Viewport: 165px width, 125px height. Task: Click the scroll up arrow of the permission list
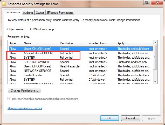click(155, 43)
